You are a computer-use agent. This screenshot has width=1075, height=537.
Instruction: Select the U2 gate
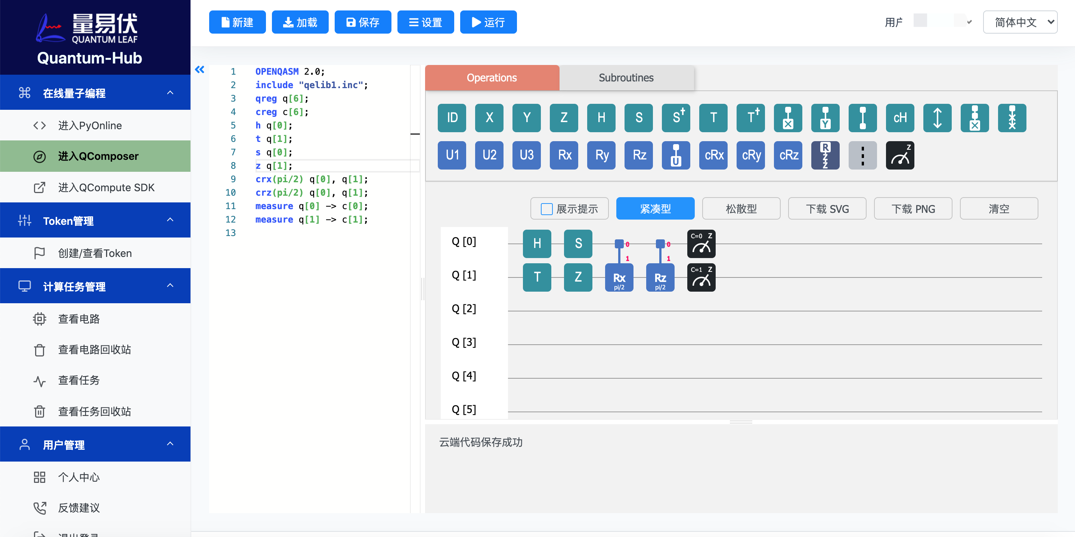[489, 155]
